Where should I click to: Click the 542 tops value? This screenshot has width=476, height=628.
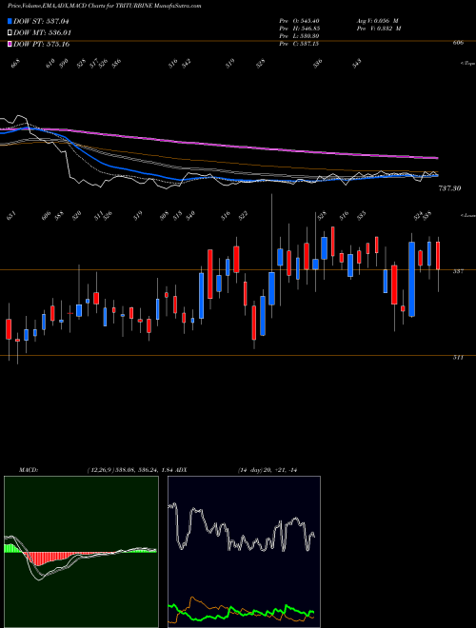(186, 64)
